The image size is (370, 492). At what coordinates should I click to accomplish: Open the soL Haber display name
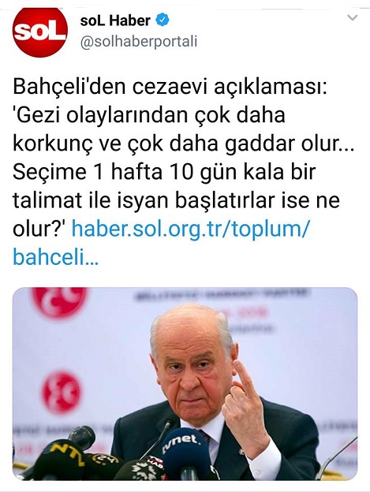(115, 20)
